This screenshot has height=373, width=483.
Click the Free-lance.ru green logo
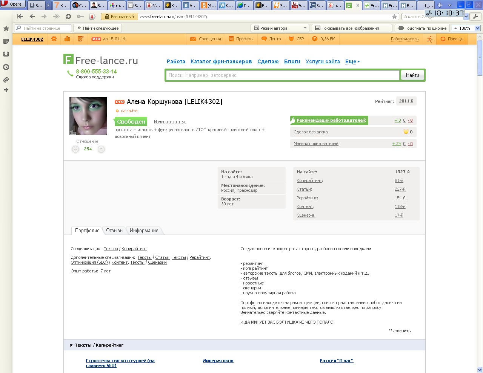tap(101, 60)
